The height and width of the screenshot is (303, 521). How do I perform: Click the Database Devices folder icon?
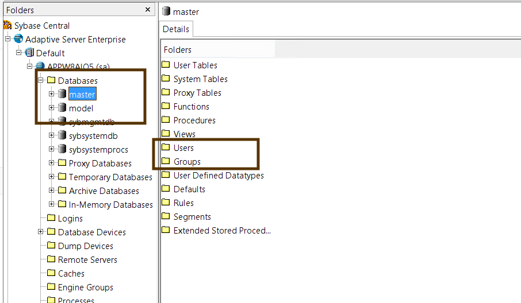51,231
